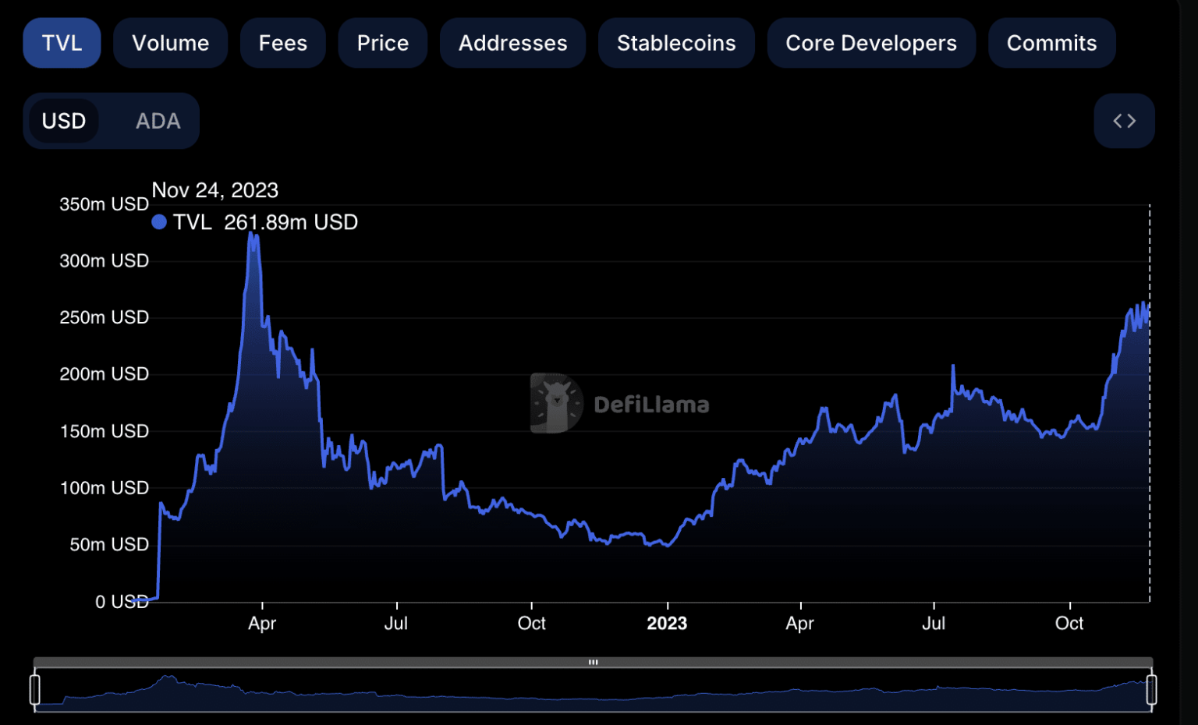
Task: Show the Commits chart
Action: 1051,43
